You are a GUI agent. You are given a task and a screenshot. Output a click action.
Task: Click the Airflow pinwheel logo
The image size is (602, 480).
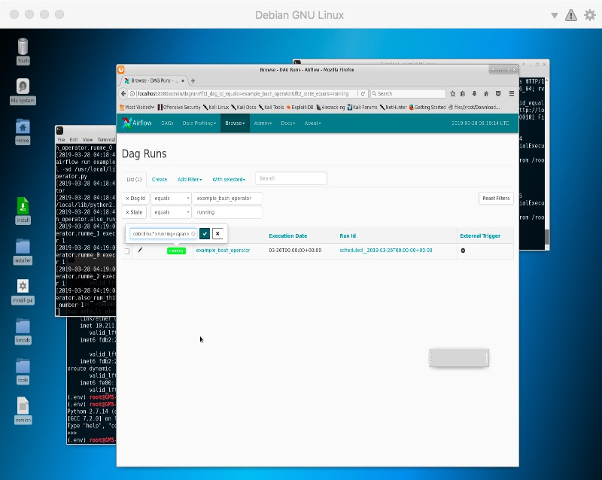pyautogui.click(x=126, y=123)
